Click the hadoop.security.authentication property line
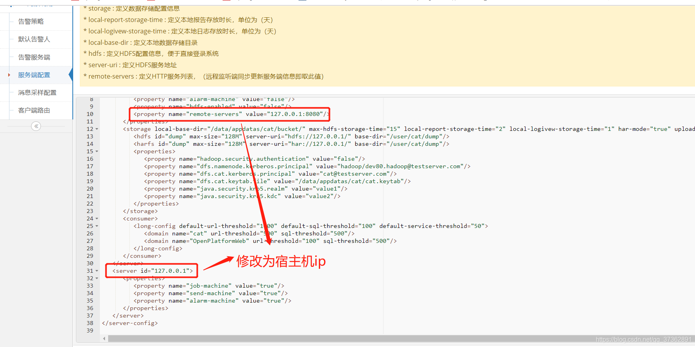The height and width of the screenshot is (347, 695). pos(254,159)
